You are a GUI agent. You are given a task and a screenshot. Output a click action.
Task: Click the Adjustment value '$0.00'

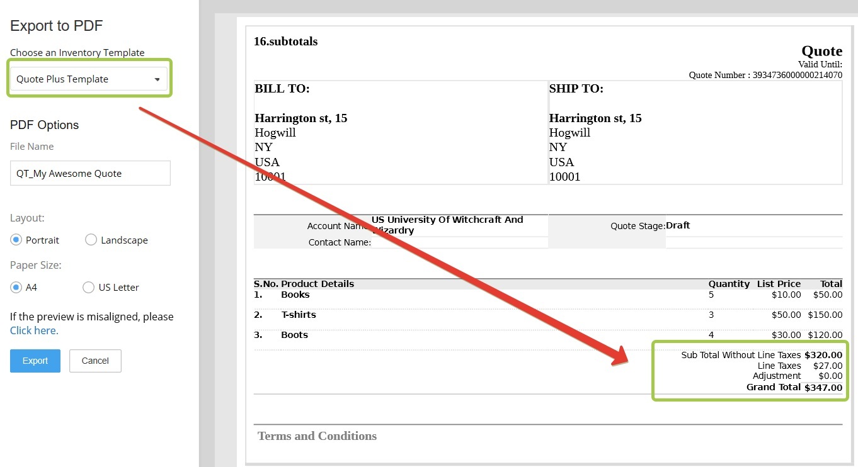pos(830,376)
